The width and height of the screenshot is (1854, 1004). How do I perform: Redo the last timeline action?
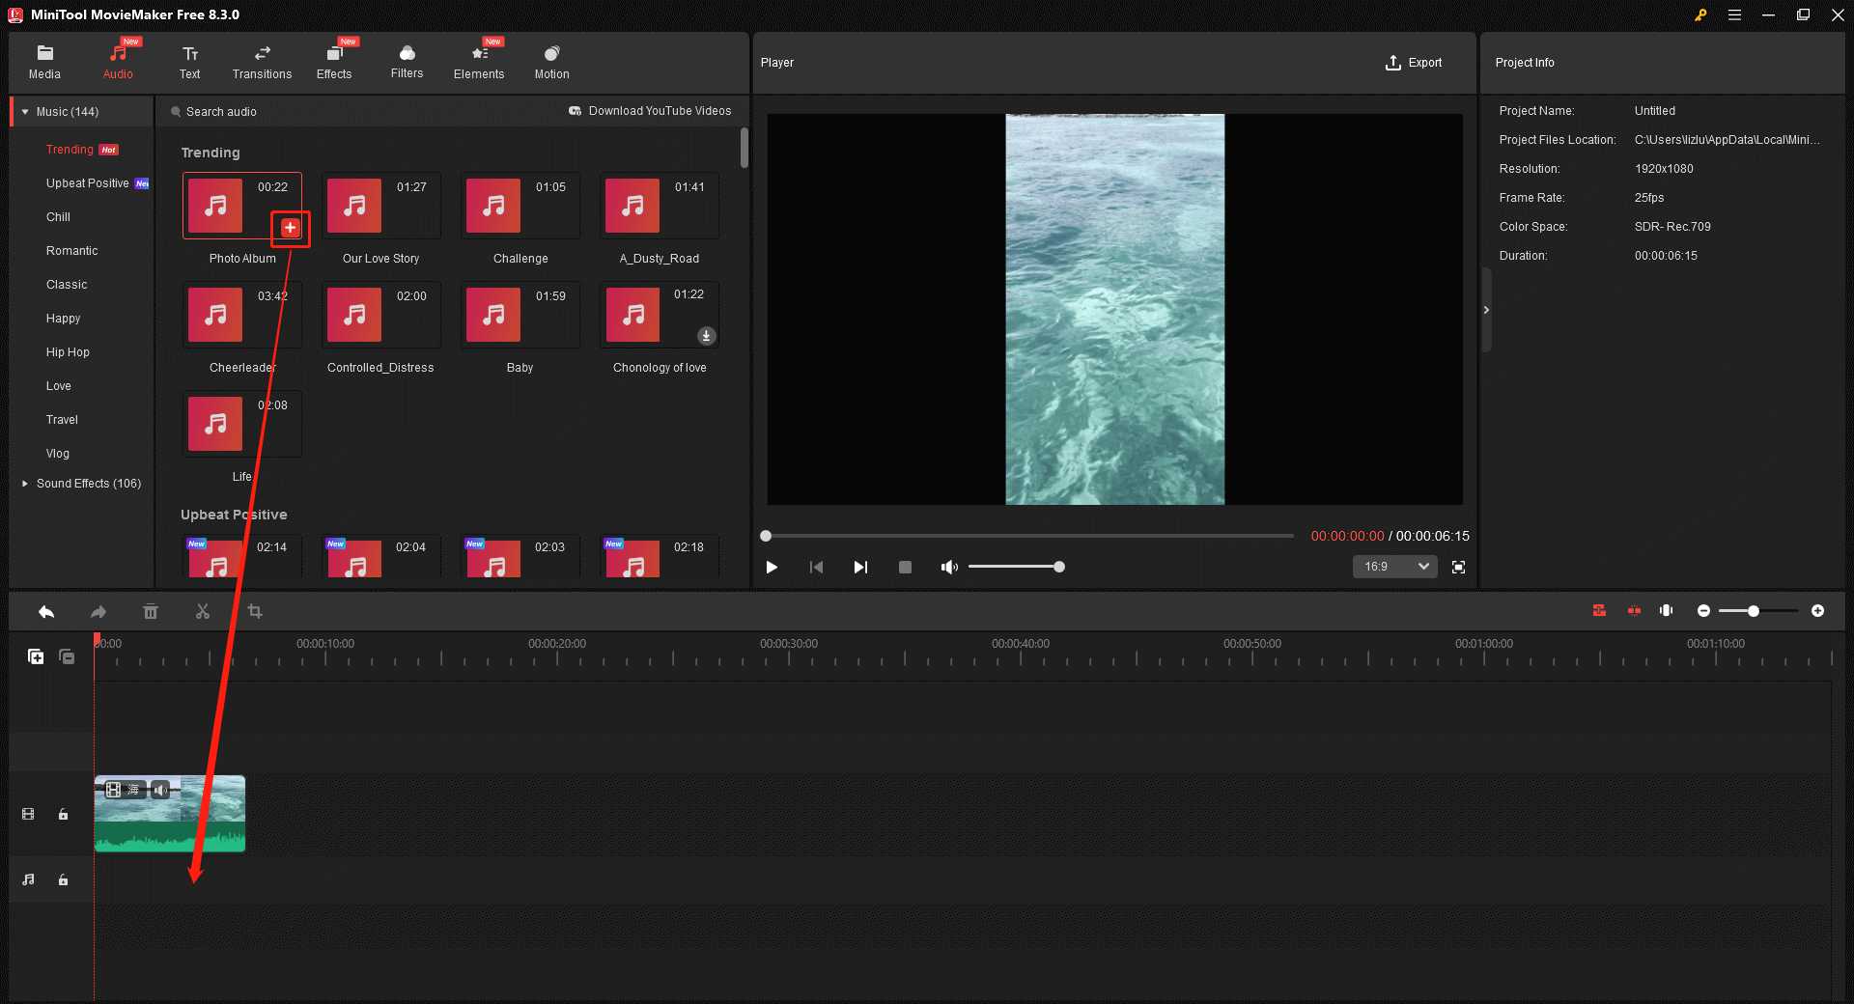pos(98,612)
